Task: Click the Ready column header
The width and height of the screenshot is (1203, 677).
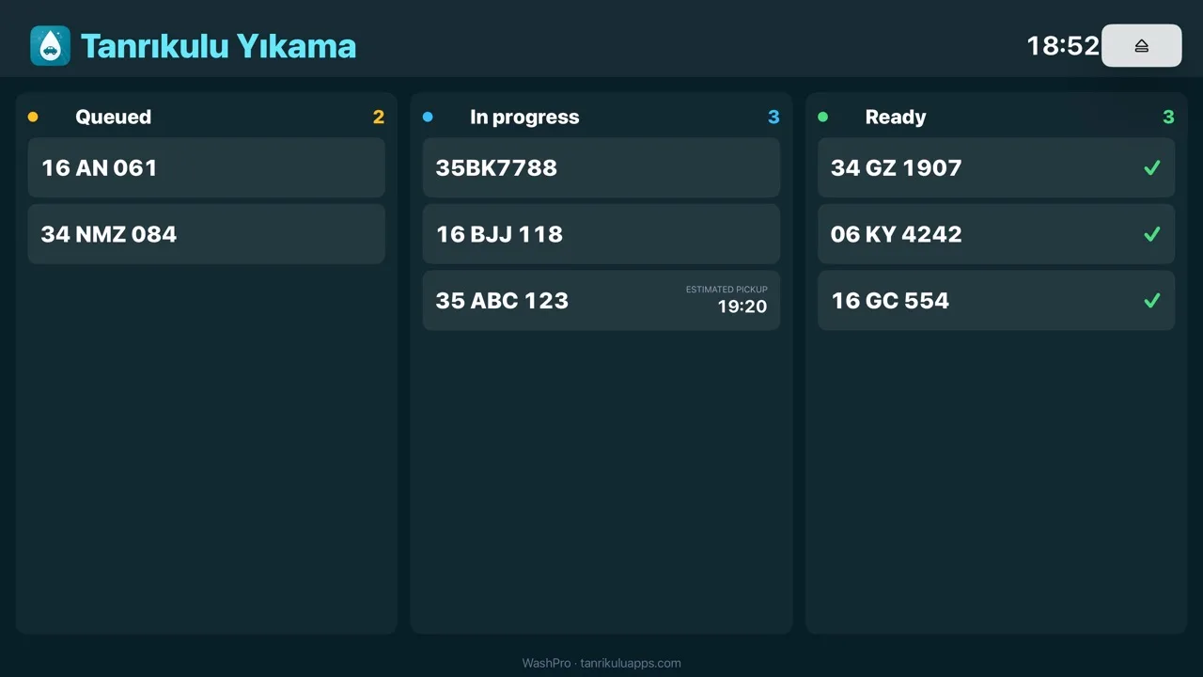Action: pyautogui.click(x=896, y=118)
